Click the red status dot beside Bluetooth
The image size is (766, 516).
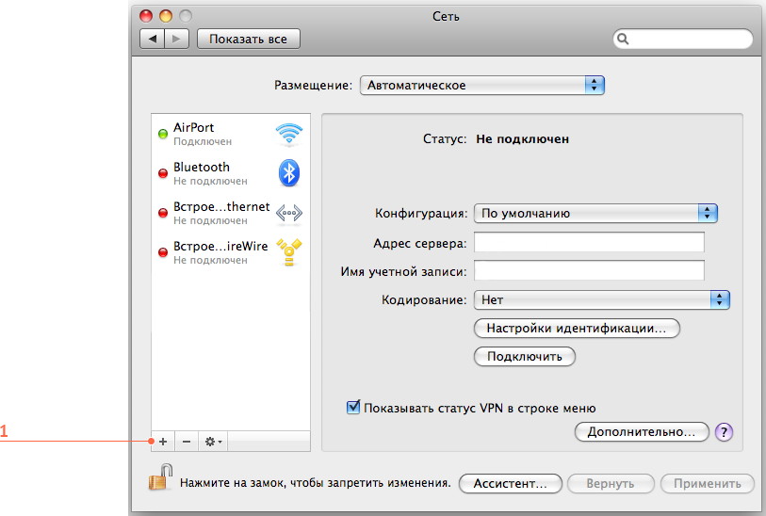[163, 173]
